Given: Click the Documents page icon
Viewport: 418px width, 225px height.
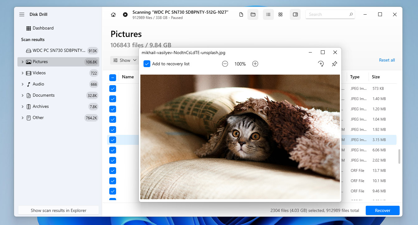Looking at the screenshot, I should 29,95.
